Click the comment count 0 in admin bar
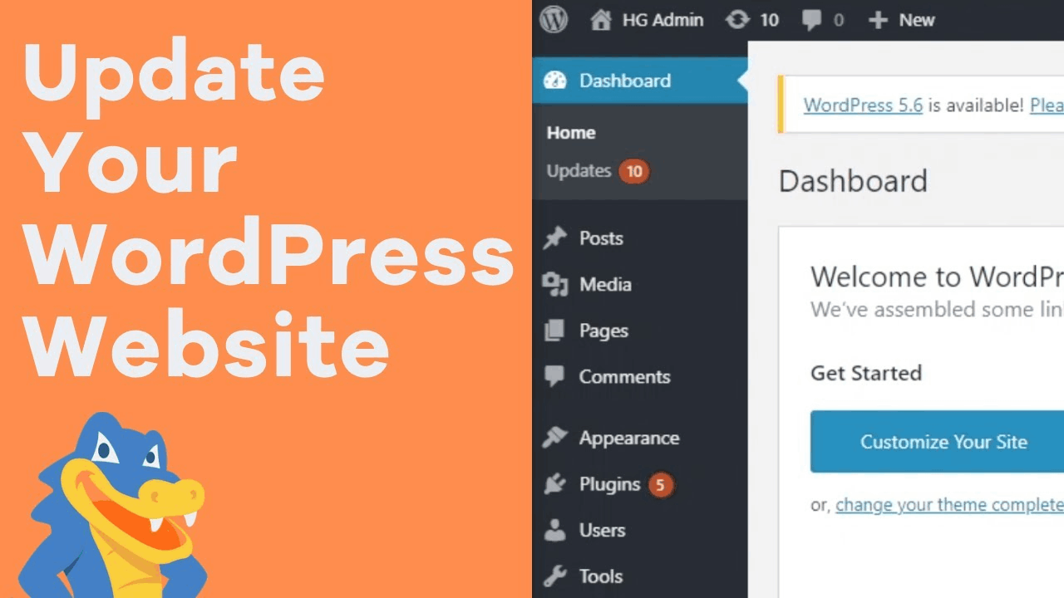 [838, 21]
